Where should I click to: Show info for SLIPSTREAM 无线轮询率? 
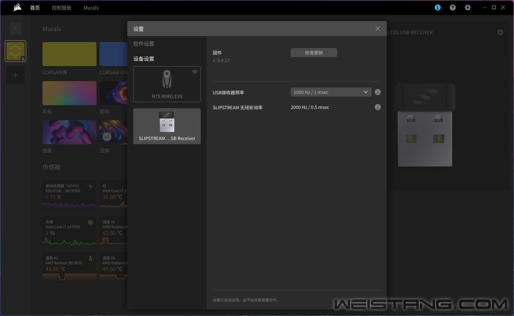377,107
